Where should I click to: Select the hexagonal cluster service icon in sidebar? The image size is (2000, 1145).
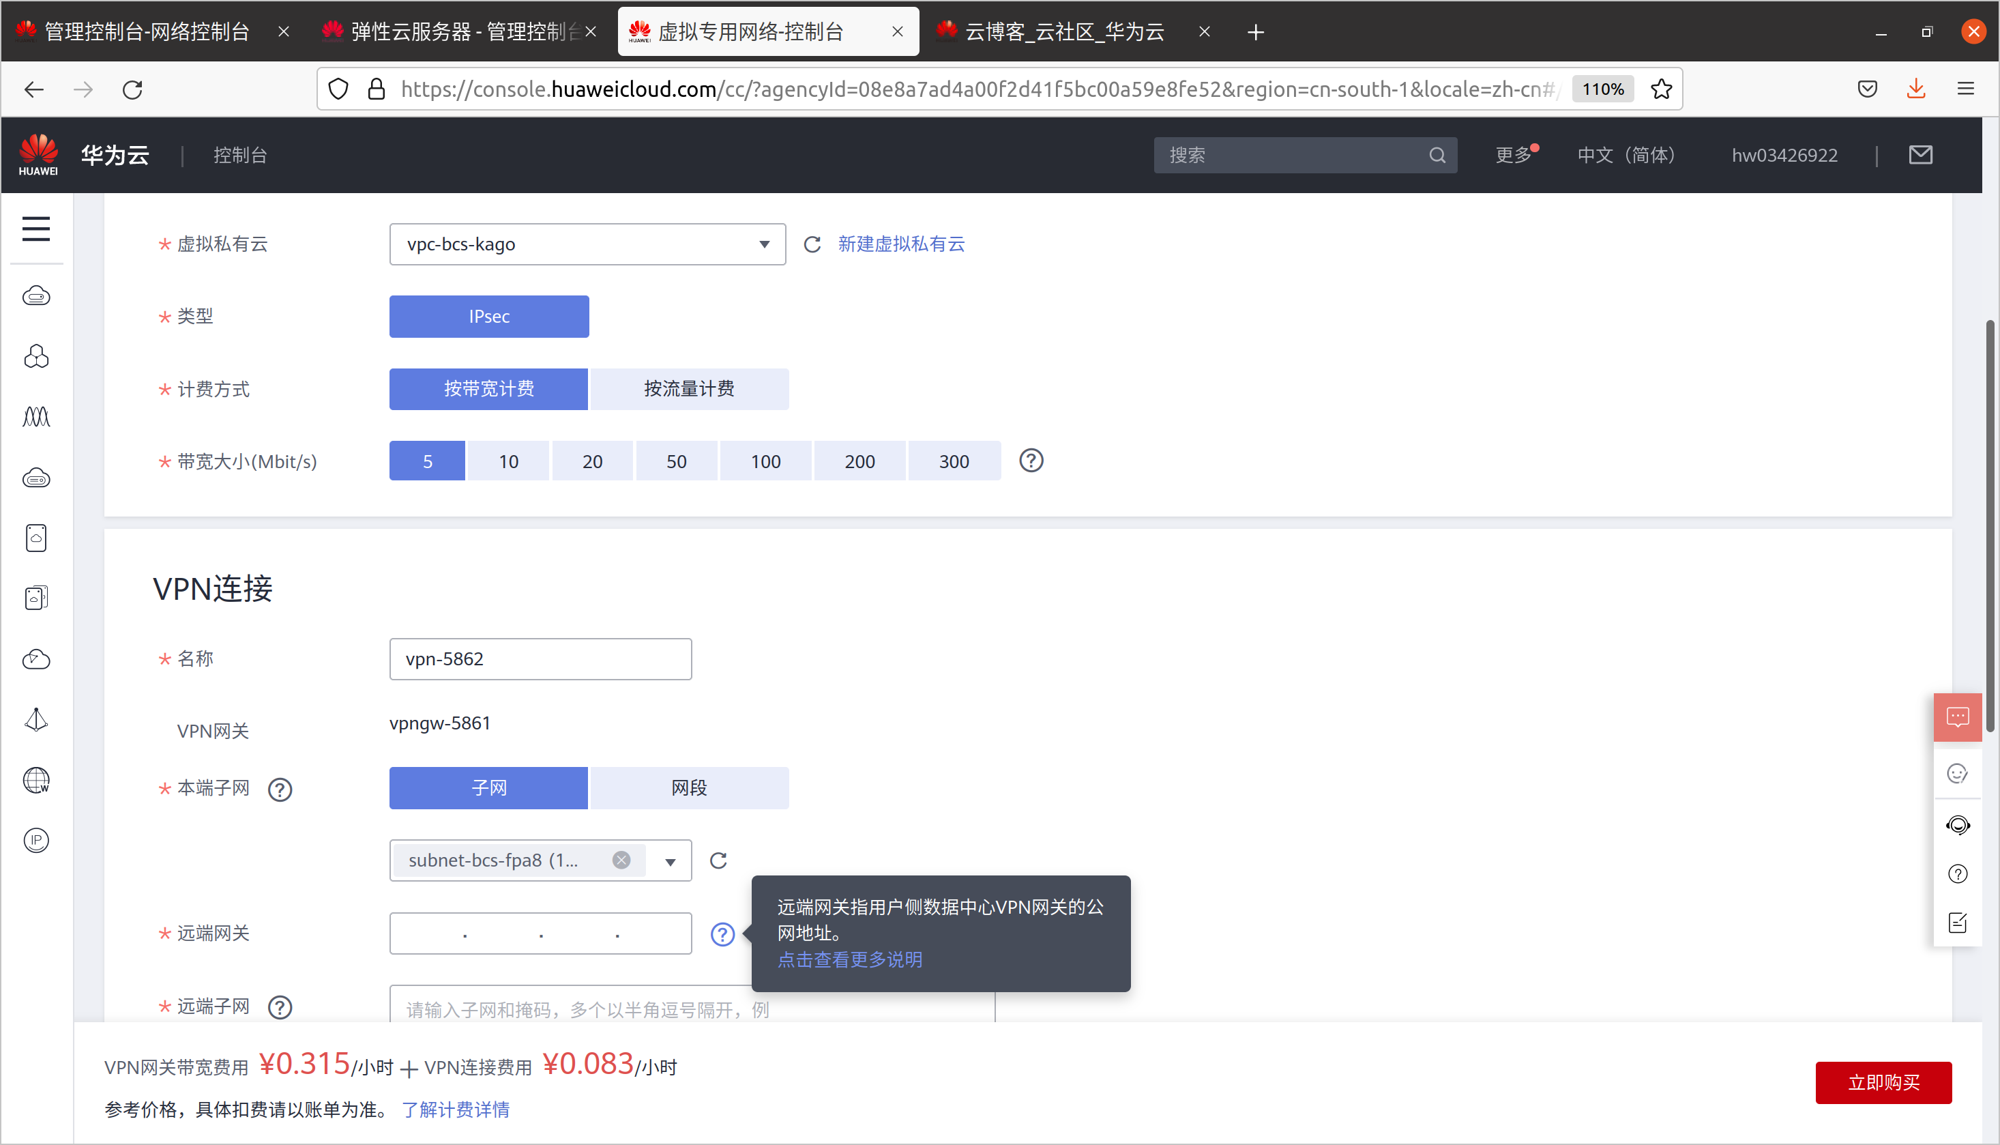(36, 356)
